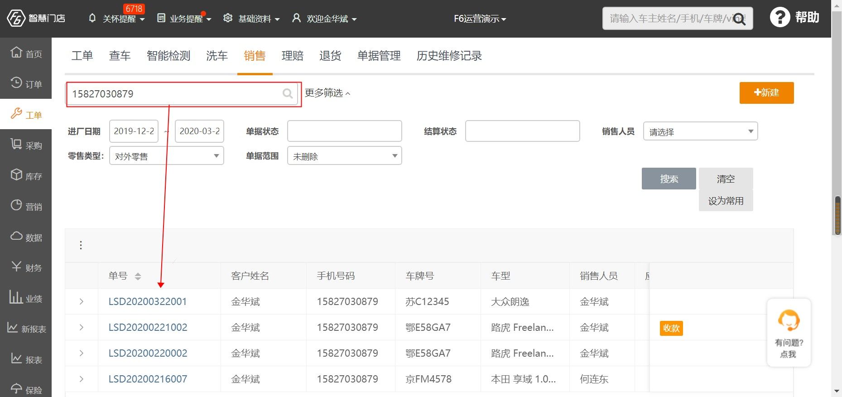Image resolution: width=842 pixels, height=397 pixels.
Task: Switch to the 退货 tab
Action: pos(330,56)
